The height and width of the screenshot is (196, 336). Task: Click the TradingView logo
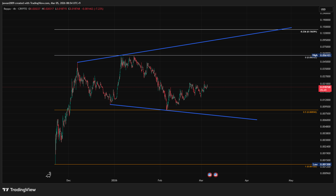pos(19,190)
